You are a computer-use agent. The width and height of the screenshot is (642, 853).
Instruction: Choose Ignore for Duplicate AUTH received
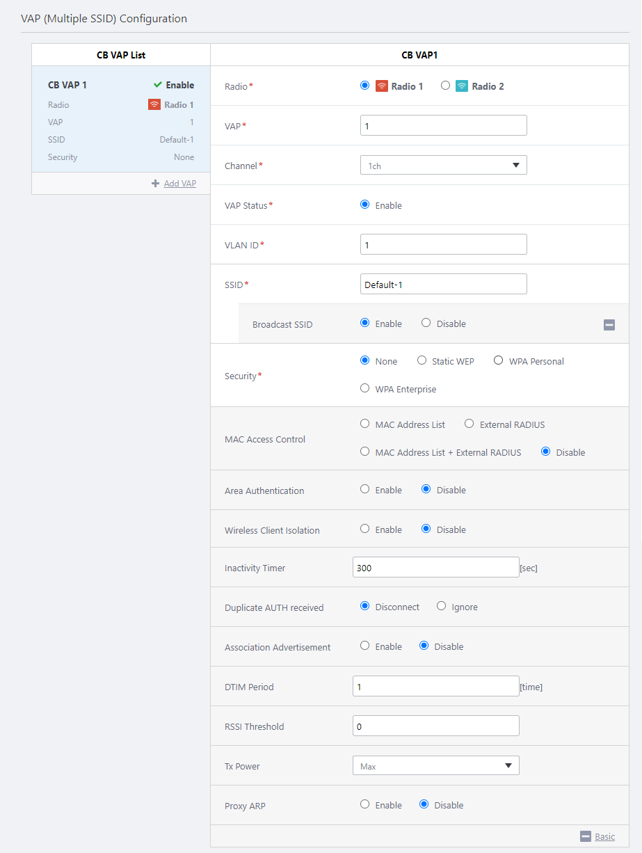[x=441, y=606]
